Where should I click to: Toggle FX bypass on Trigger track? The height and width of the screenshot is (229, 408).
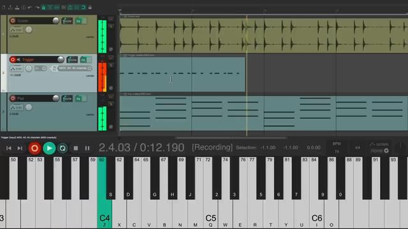click(89, 60)
